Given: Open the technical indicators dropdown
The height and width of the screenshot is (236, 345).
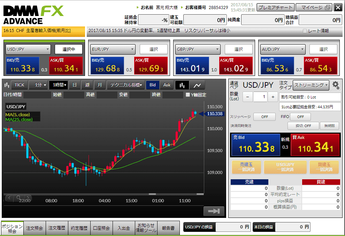Looking at the screenshot, I should [x=126, y=85].
